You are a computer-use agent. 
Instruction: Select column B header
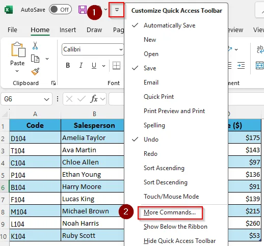point(94,114)
